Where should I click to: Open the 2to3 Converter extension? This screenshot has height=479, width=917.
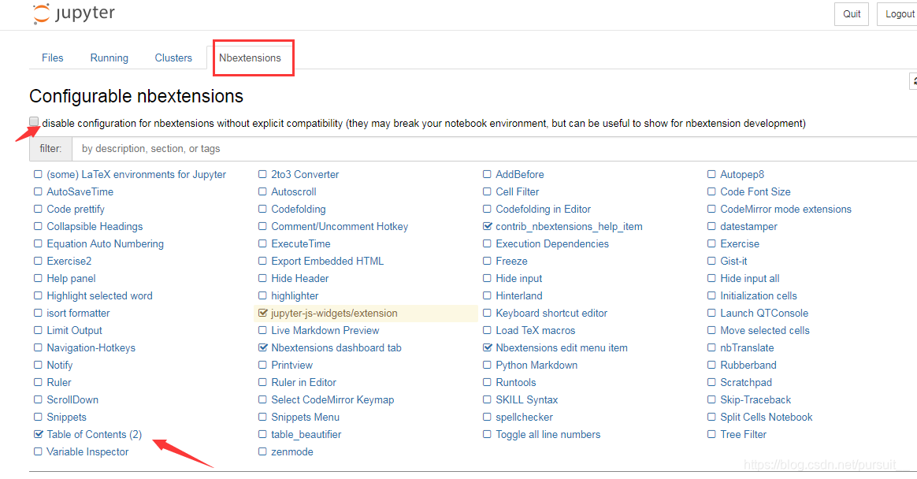[305, 174]
